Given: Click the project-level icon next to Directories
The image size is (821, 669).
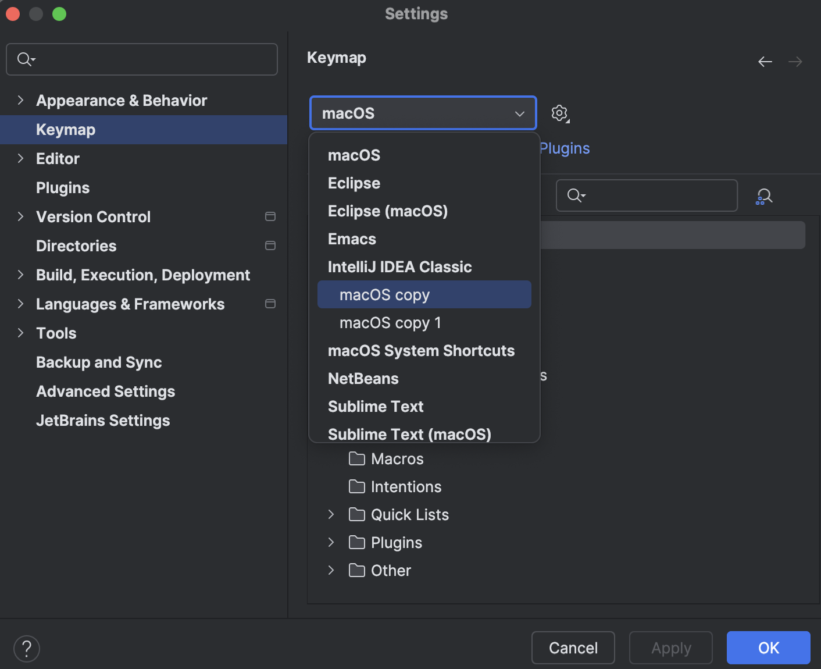Looking at the screenshot, I should pos(270,245).
